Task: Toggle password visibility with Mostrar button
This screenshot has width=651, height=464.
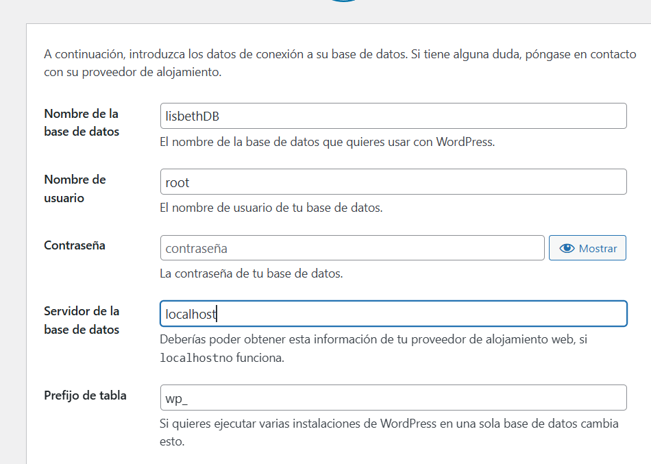Action: click(587, 248)
